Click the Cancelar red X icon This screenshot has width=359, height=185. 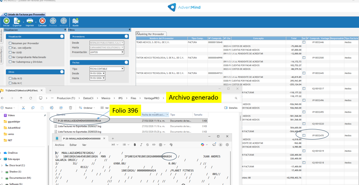point(42,21)
